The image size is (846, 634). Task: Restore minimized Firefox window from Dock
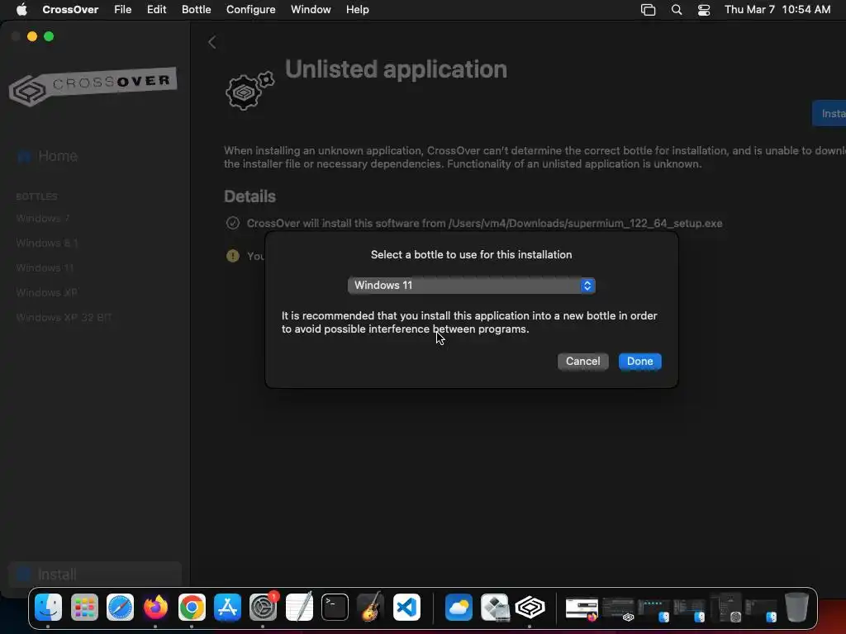(x=582, y=608)
